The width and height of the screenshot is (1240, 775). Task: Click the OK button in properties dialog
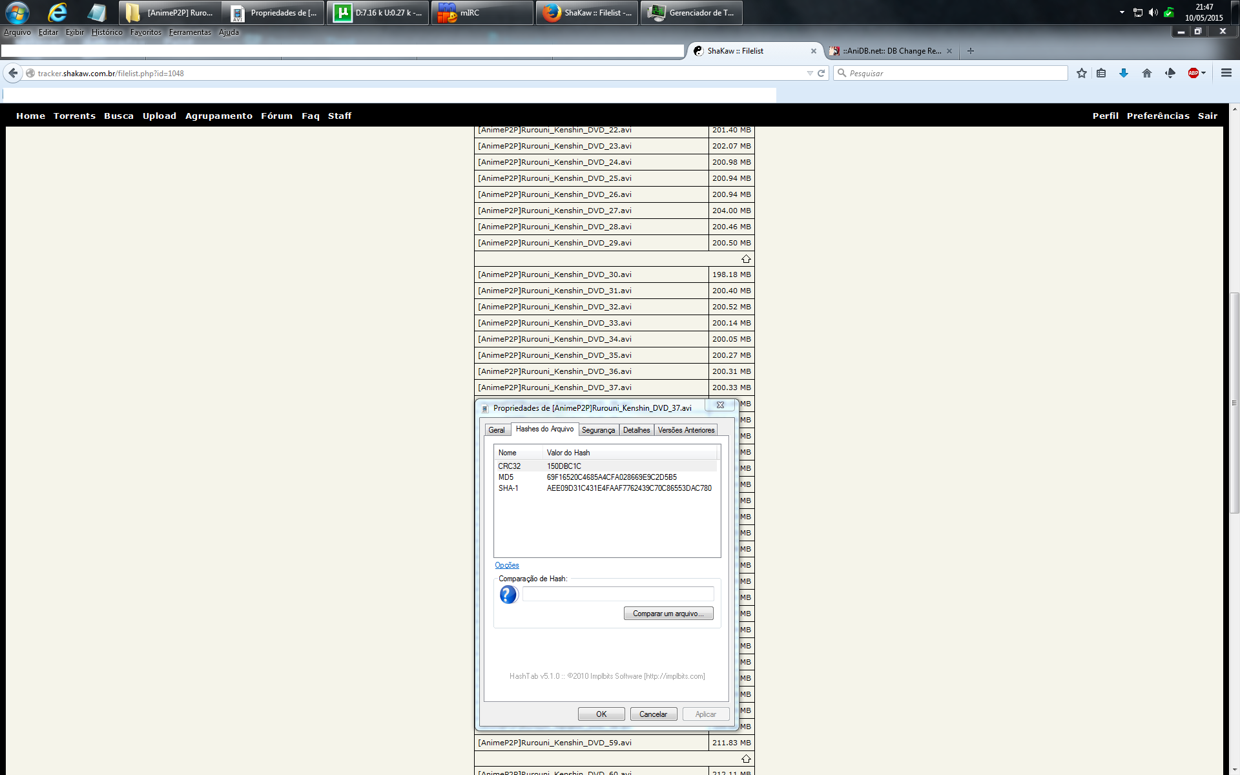(601, 714)
